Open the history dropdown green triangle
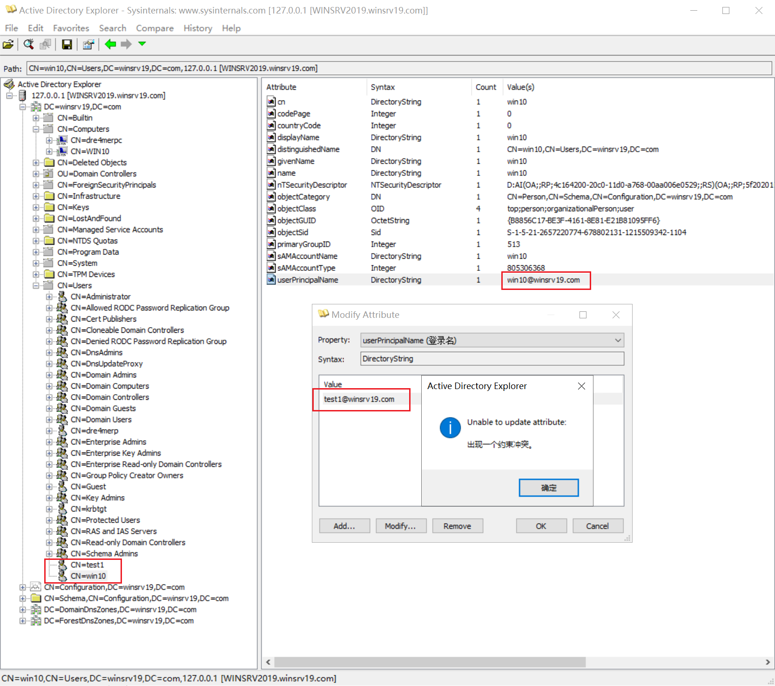 pyautogui.click(x=142, y=44)
